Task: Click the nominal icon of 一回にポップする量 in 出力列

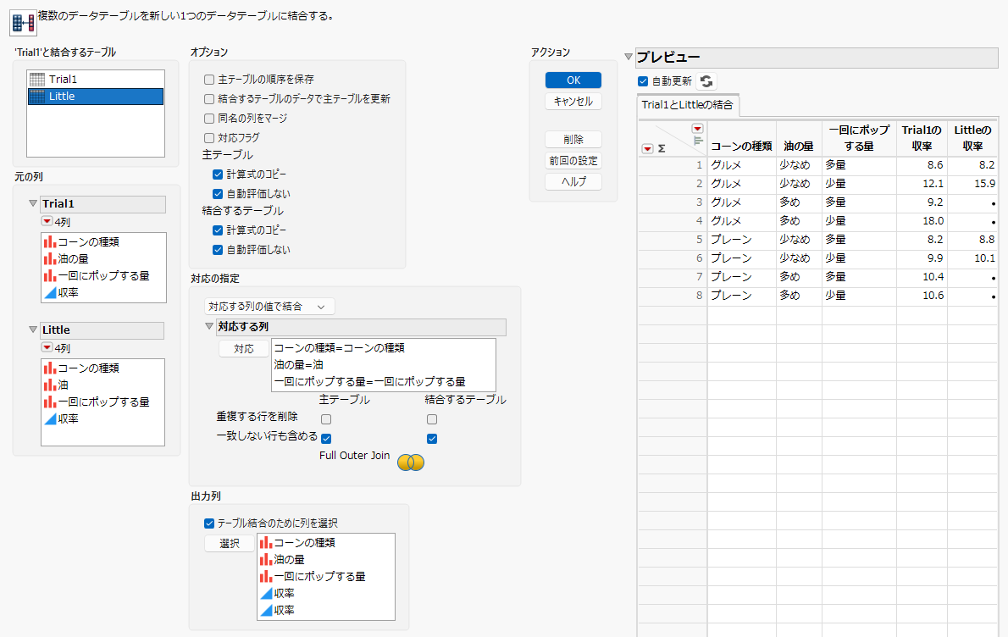Action: [265, 577]
